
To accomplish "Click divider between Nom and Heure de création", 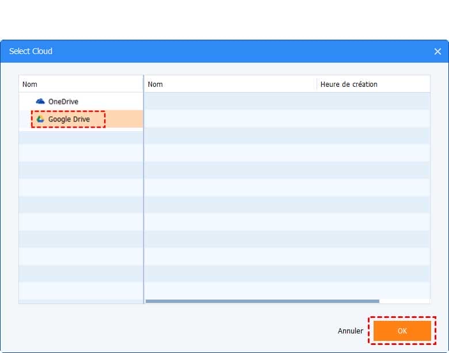I will coord(317,84).
